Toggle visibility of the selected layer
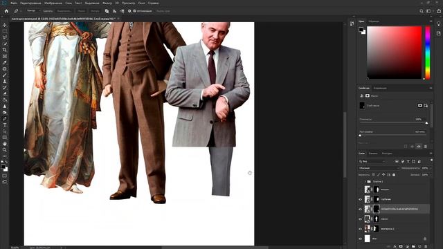Viewport: 443px width, 249px height. click(x=360, y=209)
